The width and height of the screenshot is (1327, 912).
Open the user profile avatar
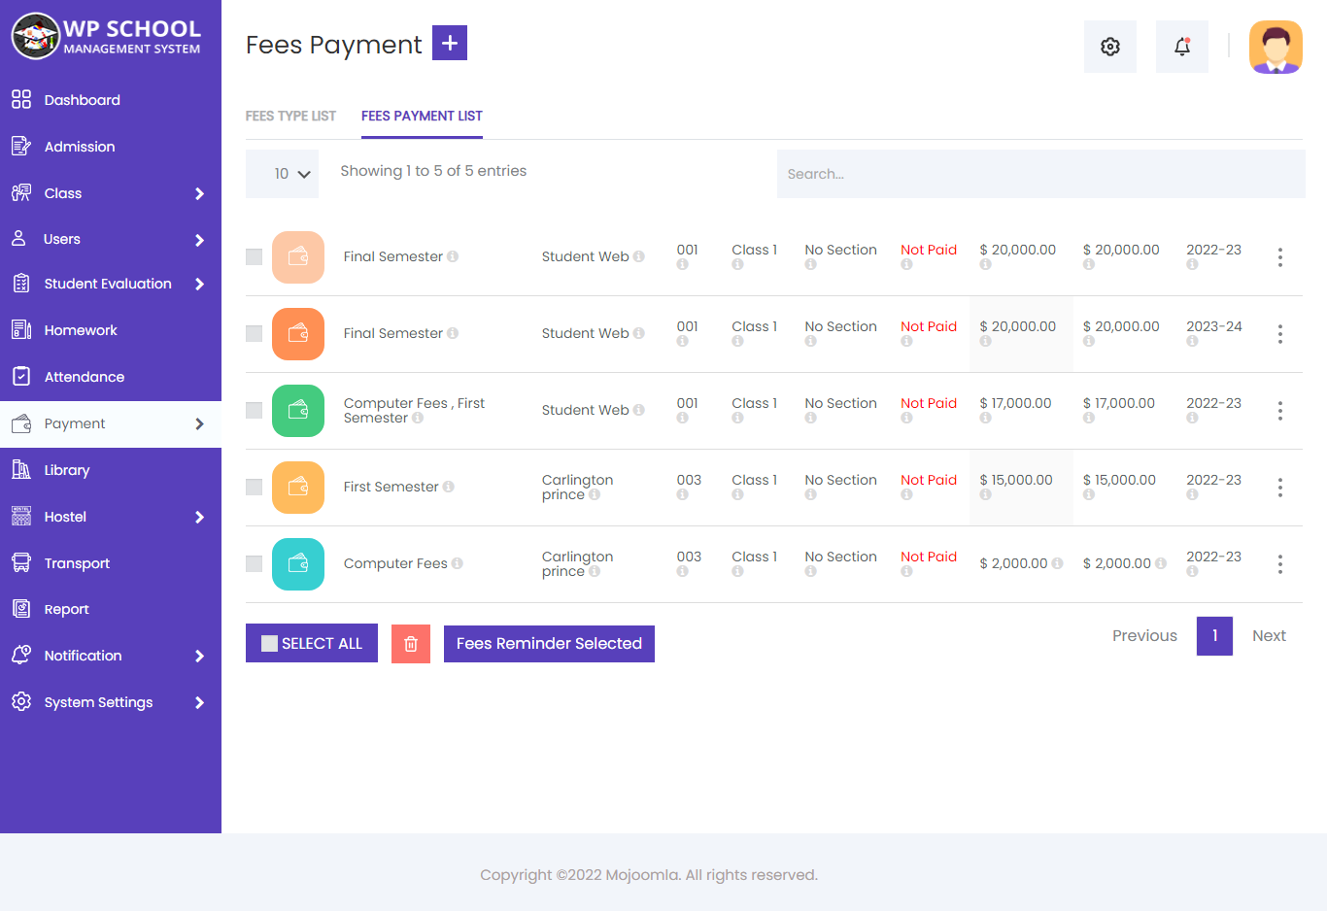[x=1276, y=46]
